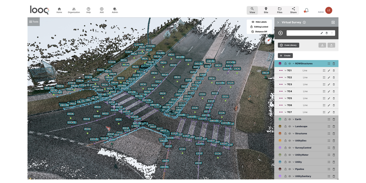Viewport: 366px width, 183px height.
Task: Click the UtilityElec orange layer color icon
Action: pyautogui.click(x=280, y=141)
